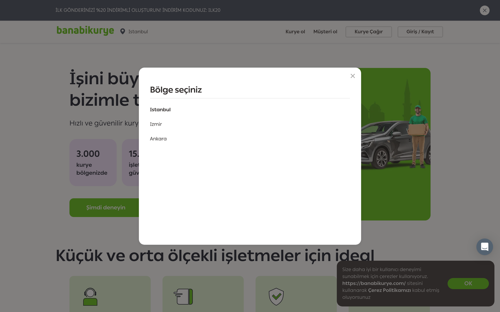Image resolution: width=500 pixels, height=312 pixels.
Task: Open the chat support widget icon
Action: click(484, 247)
